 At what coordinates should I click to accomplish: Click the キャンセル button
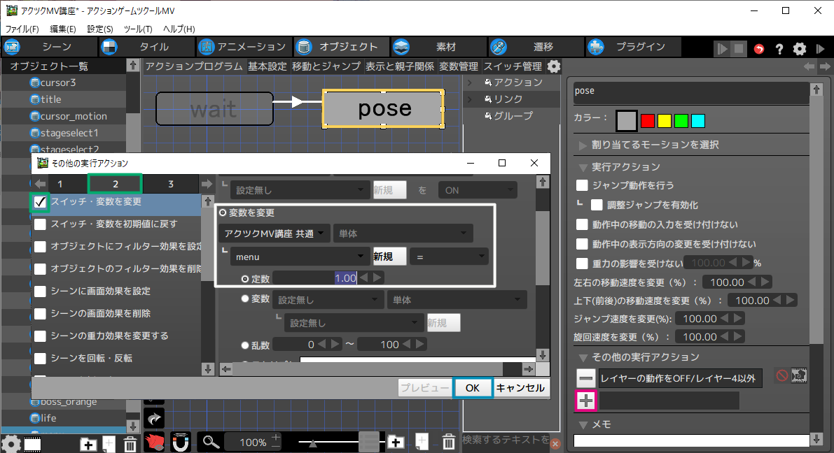tap(520, 388)
